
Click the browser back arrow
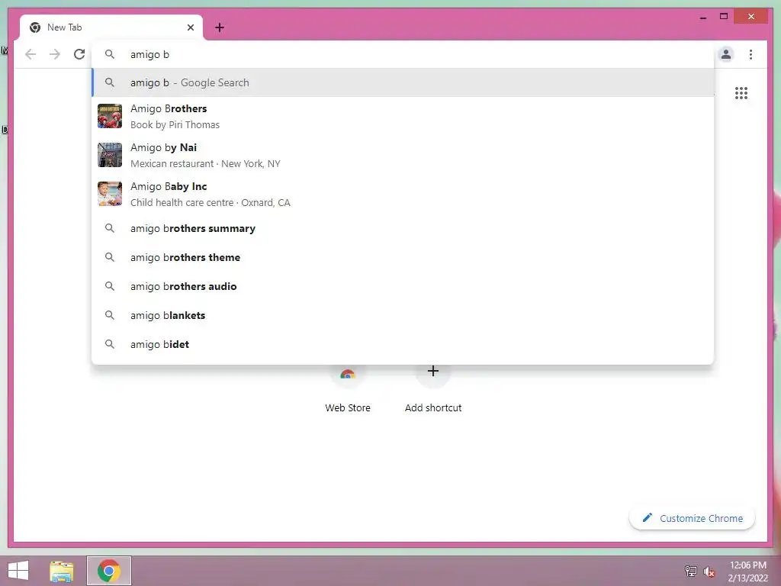31,54
